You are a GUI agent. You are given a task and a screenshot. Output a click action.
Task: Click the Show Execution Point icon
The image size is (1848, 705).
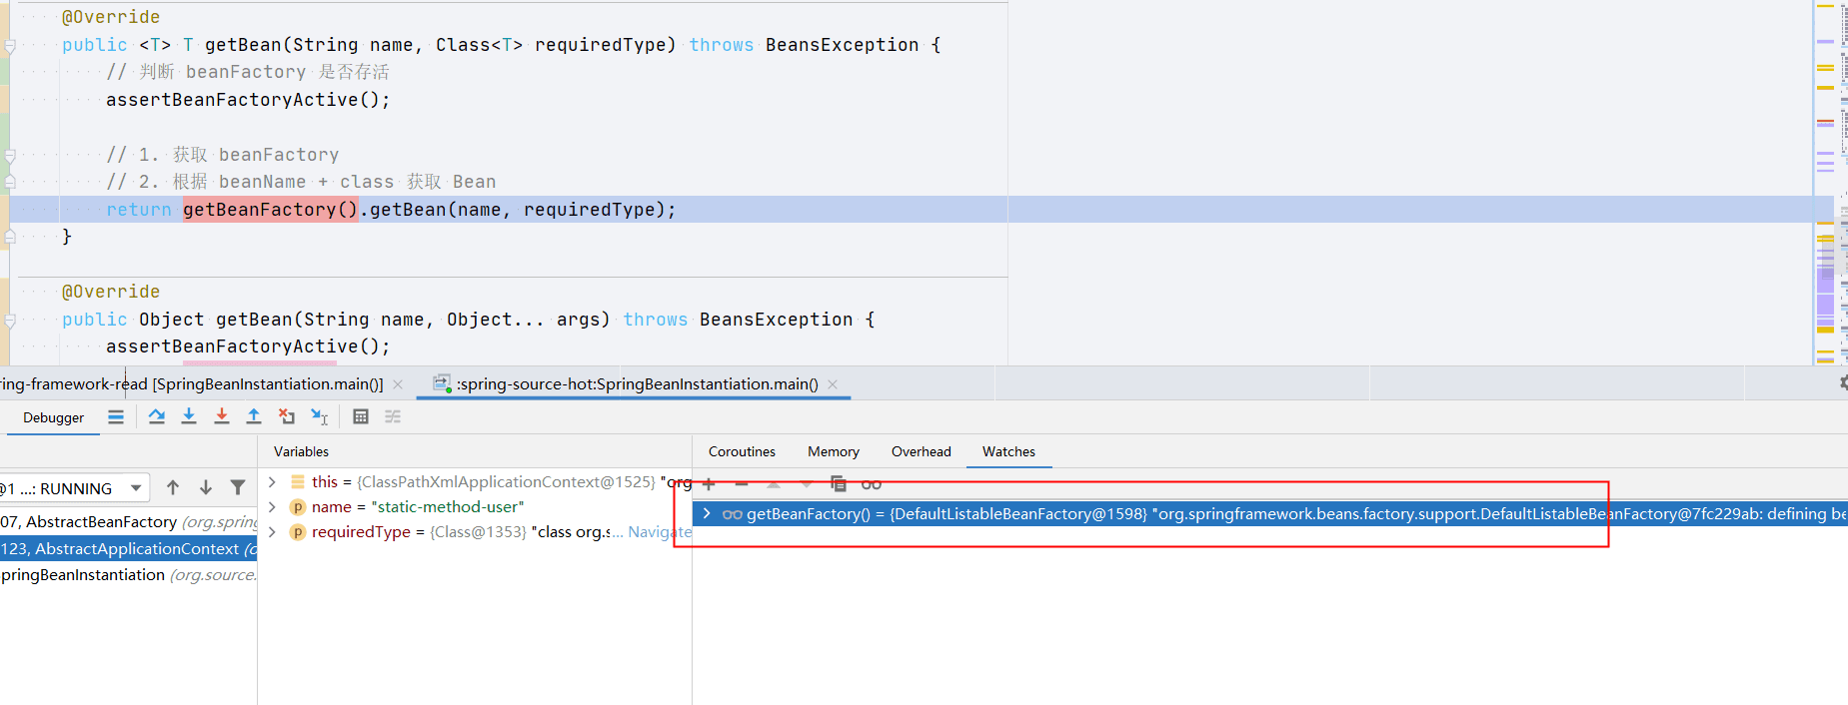pyautogui.click(x=116, y=416)
